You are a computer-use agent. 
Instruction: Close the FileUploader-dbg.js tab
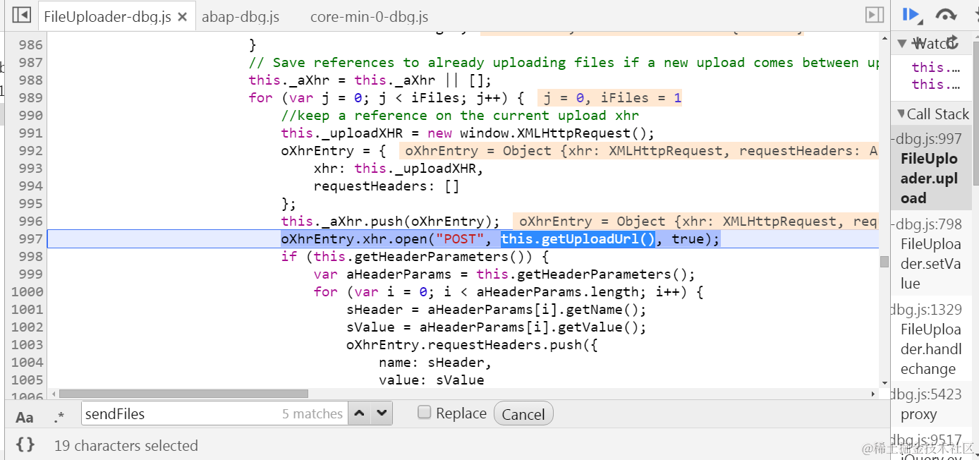[x=182, y=17]
